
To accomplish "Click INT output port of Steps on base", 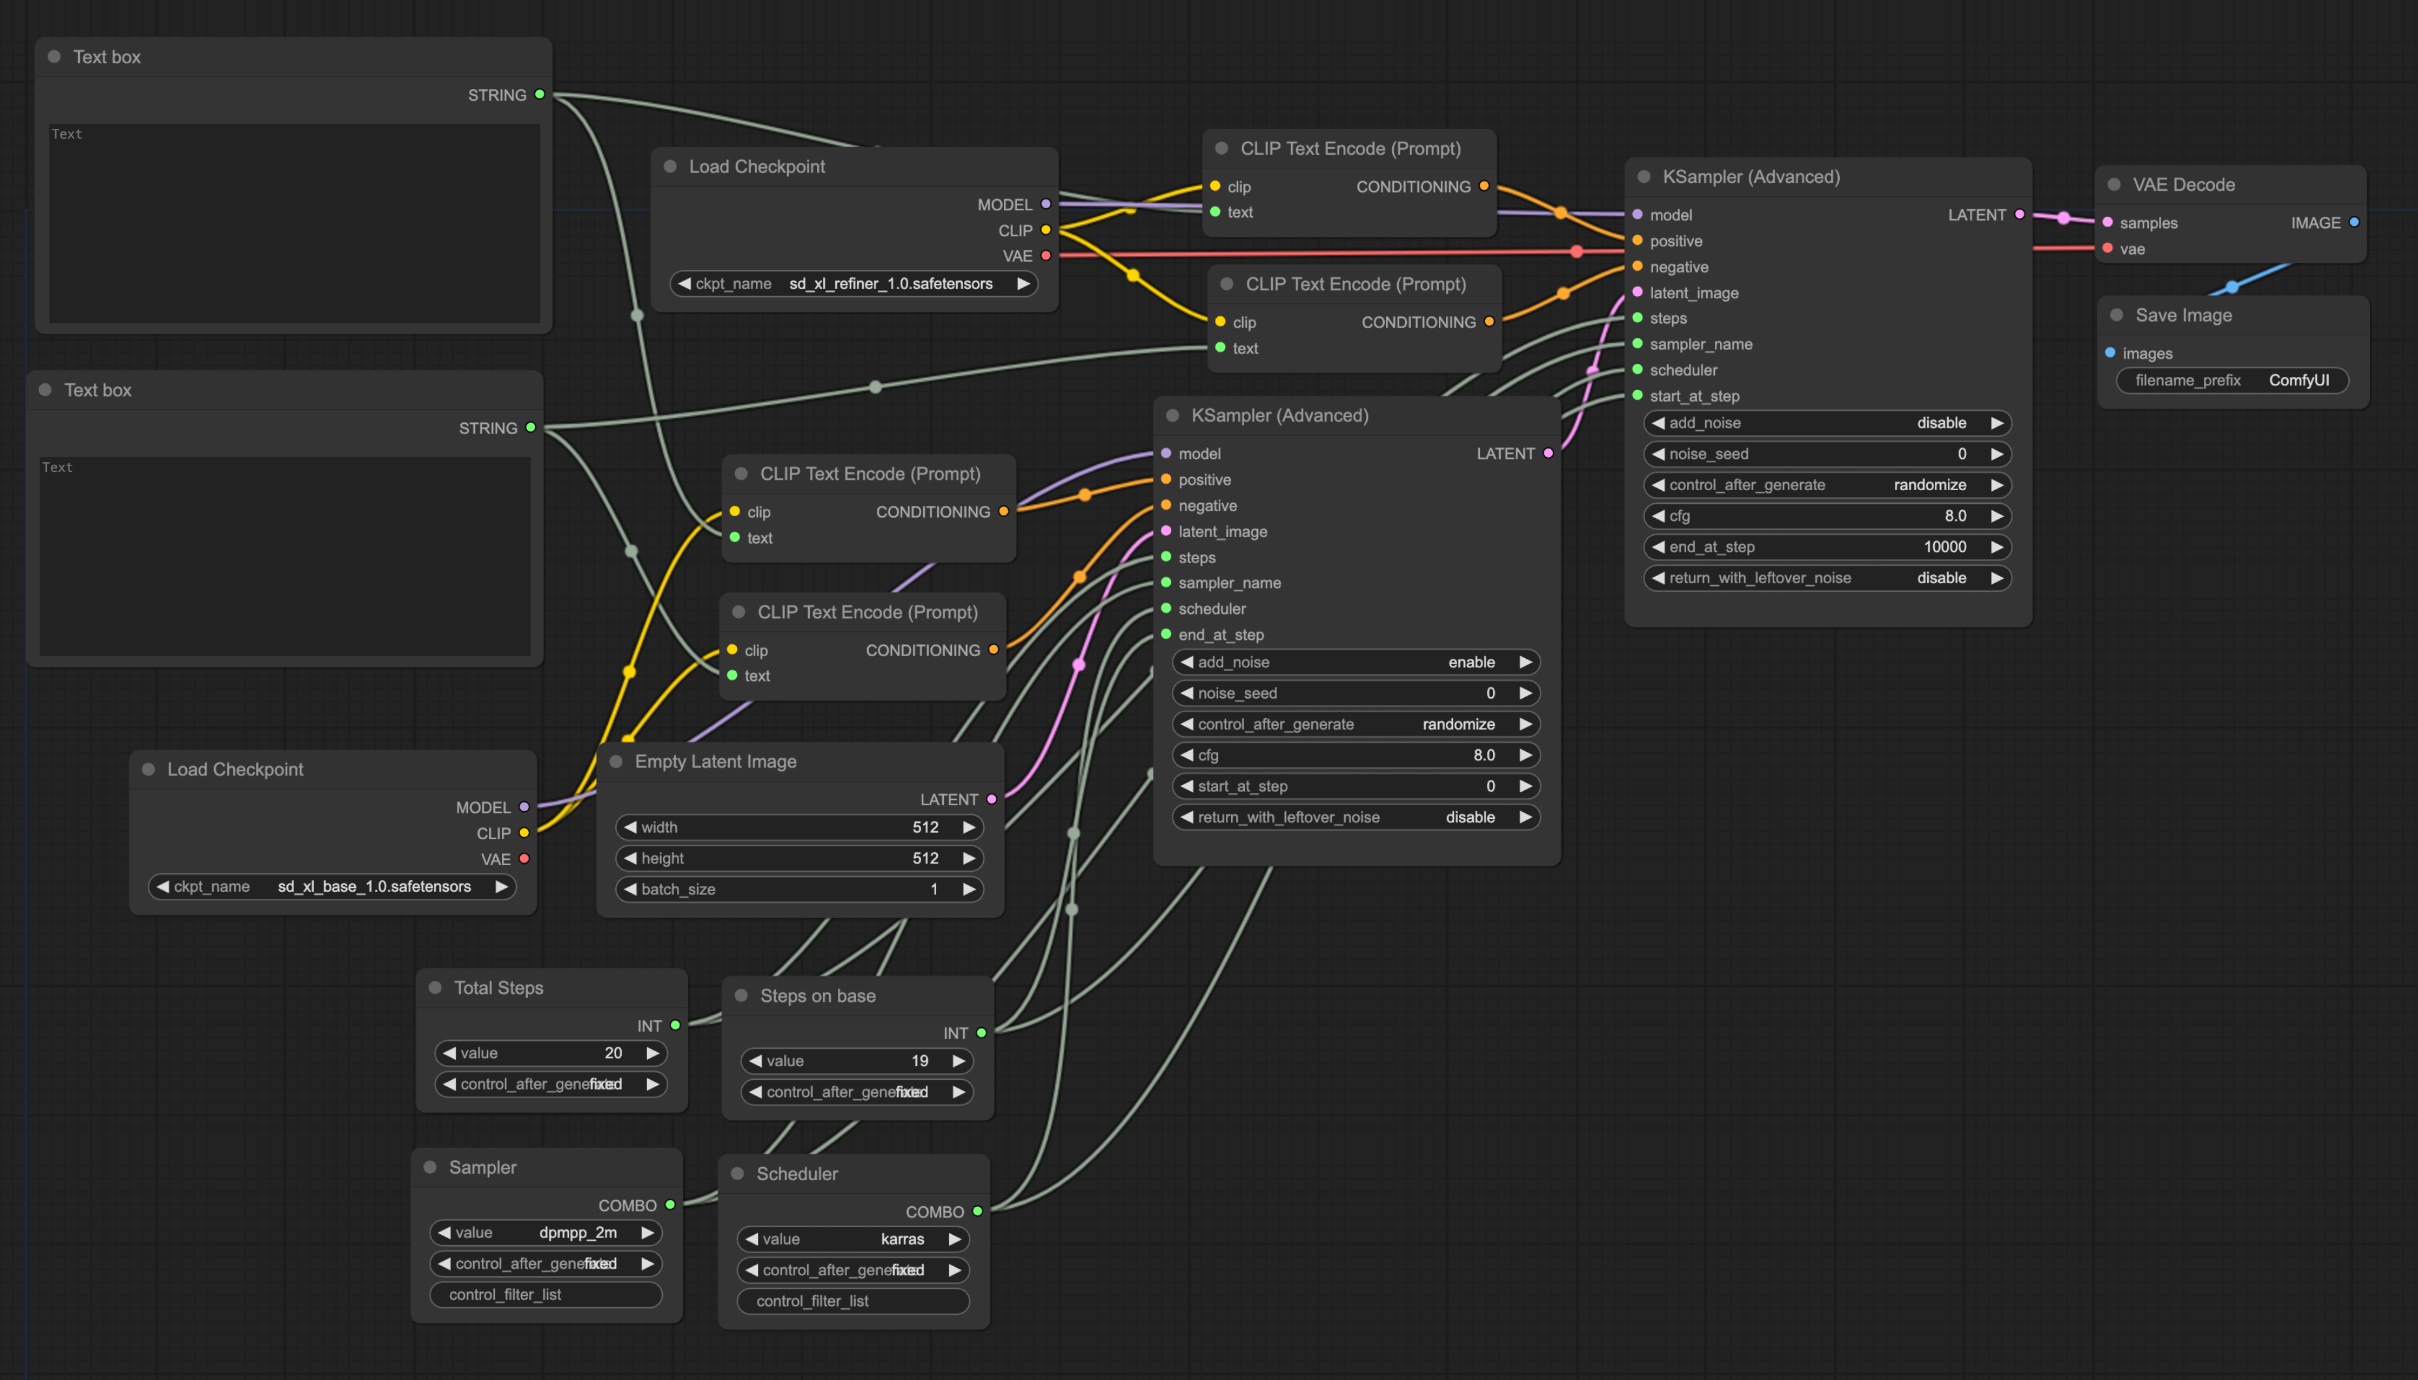I will click(x=981, y=1032).
